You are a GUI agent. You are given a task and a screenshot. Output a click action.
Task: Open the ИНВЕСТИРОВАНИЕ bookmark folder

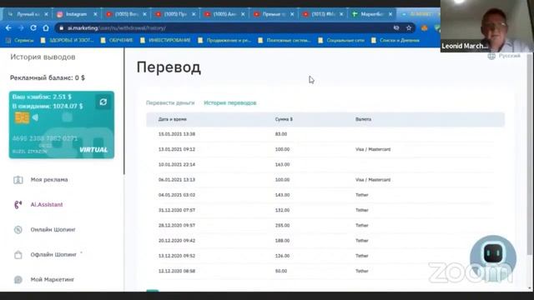click(165, 40)
